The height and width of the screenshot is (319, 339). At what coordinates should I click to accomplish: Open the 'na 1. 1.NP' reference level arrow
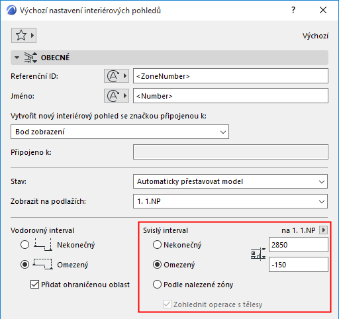point(324,230)
